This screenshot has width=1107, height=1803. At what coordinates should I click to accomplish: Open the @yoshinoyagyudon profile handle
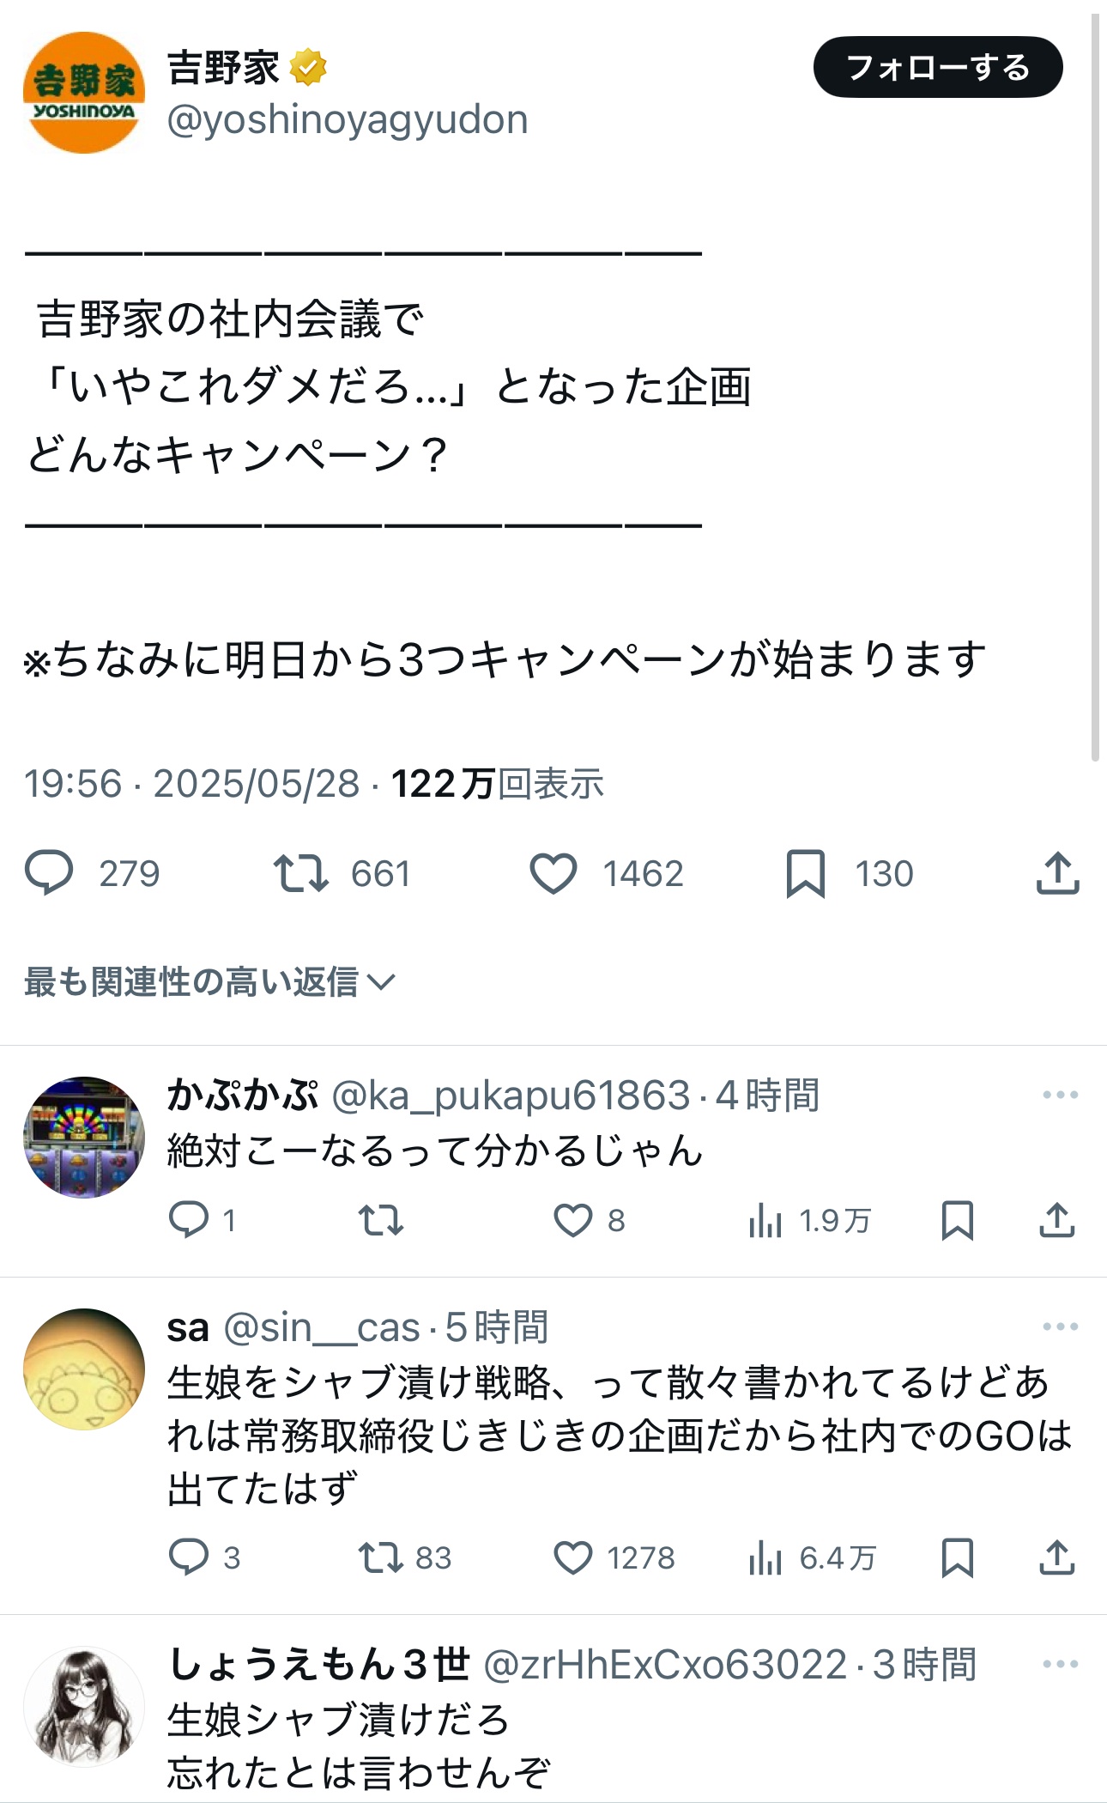coord(348,120)
